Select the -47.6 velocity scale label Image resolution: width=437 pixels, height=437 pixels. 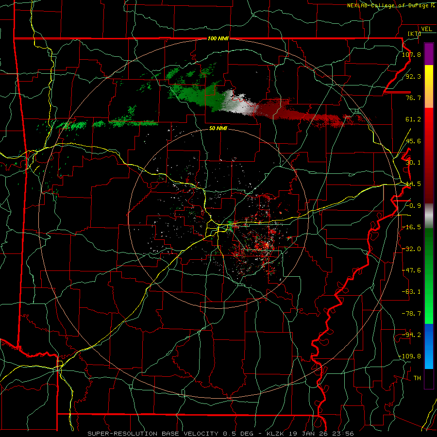pos(411,270)
